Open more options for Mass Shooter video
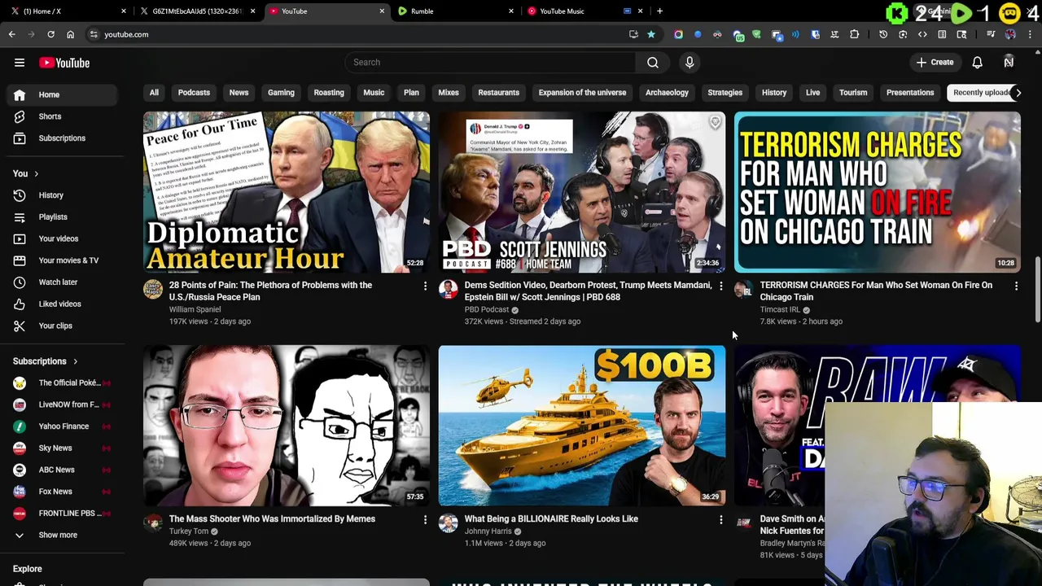 (x=425, y=519)
